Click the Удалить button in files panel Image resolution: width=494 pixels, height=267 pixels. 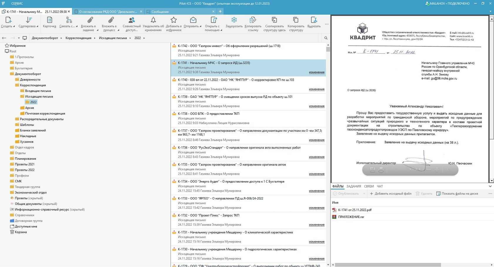click(x=424, y=194)
